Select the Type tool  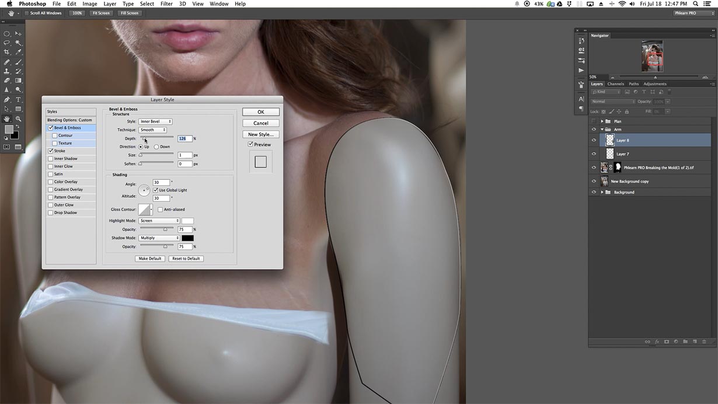(19, 100)
